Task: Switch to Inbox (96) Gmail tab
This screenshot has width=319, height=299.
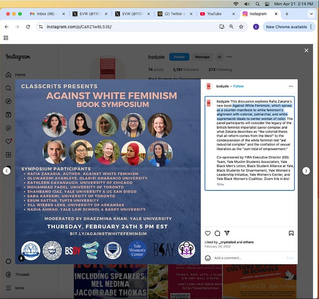Action: point(47,14)
